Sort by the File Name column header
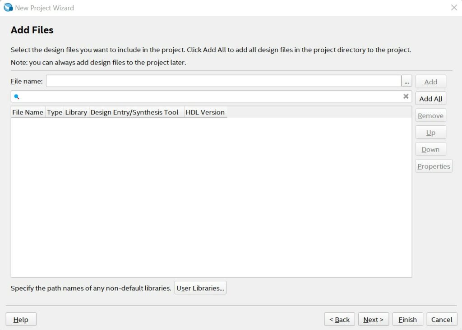Image resolution: width=462 pixels, height=330 pixels. pos(28,112)
